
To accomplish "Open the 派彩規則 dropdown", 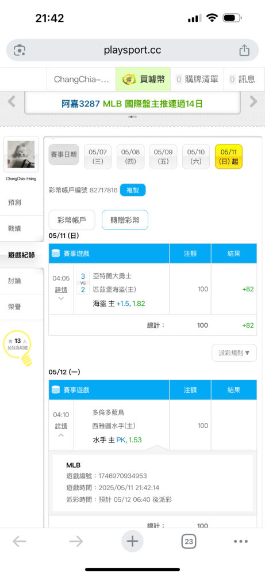I will tap(234, 353).
